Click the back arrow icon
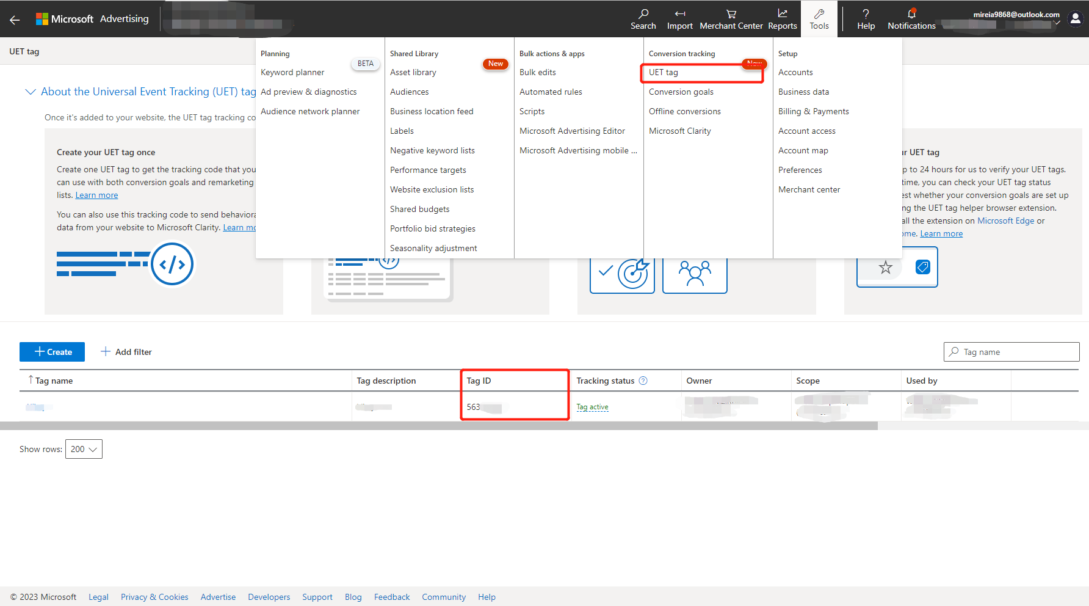Screen dimensions: 1089x606 pyautogui.click(x=15, y=20)
